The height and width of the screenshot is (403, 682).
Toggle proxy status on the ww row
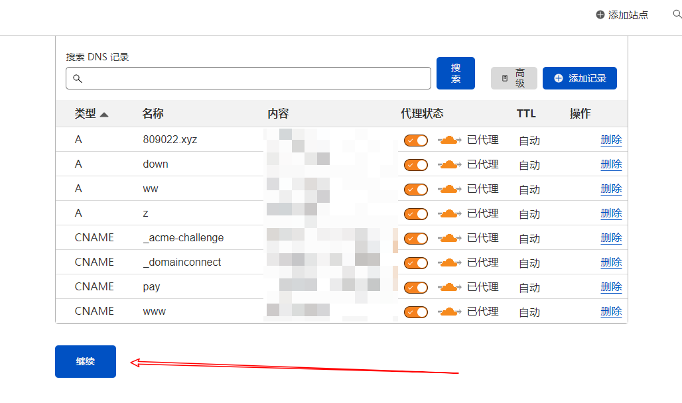(415, 189)
